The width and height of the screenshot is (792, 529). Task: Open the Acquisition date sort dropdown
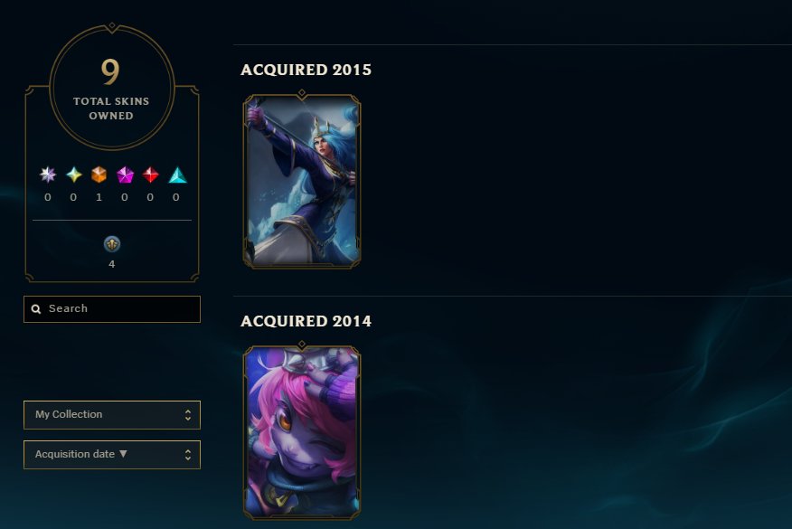tap(112, 455)
